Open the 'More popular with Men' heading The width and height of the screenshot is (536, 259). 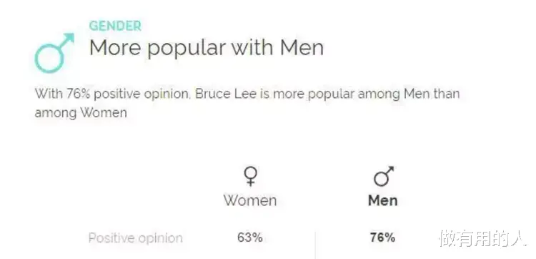(207, 47)
